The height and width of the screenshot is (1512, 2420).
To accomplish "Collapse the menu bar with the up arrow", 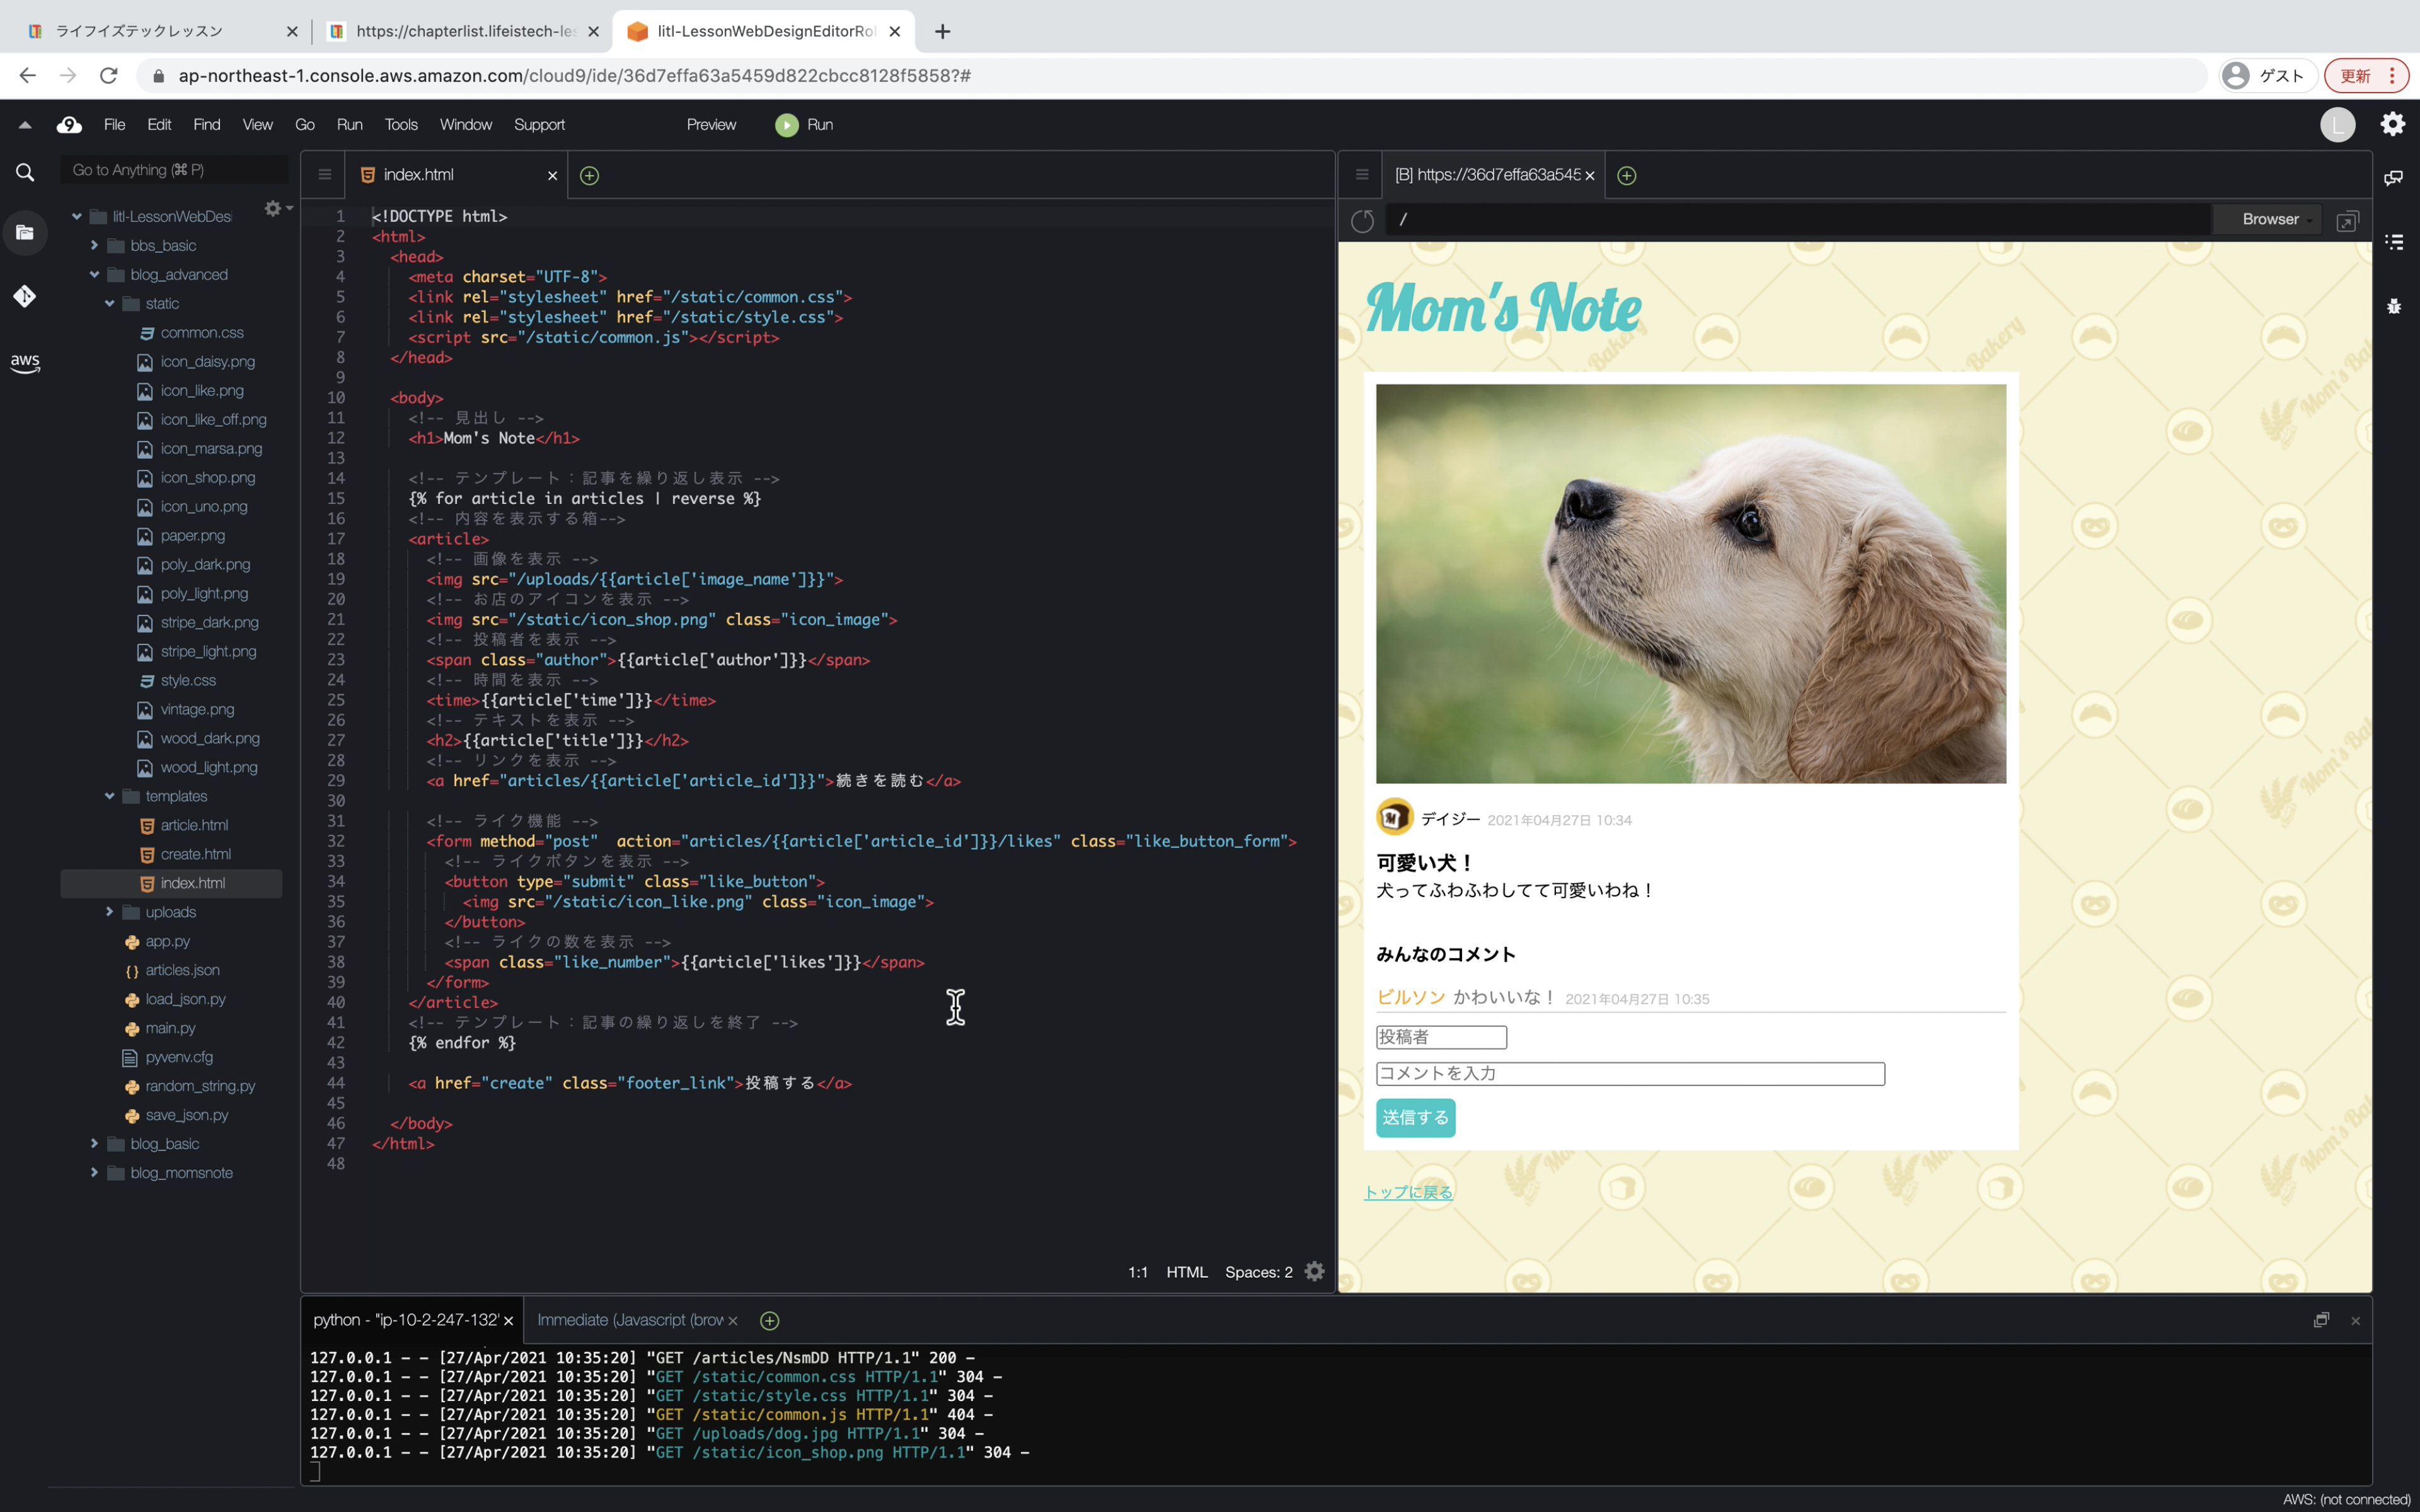I will pyautogui.click(x=25, y=125).
